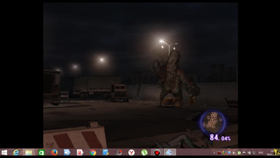Image resolution: width=280 pixels, height=158 pixels.
Task: Open Yandex search icon in taskbar
Action: 80,153
